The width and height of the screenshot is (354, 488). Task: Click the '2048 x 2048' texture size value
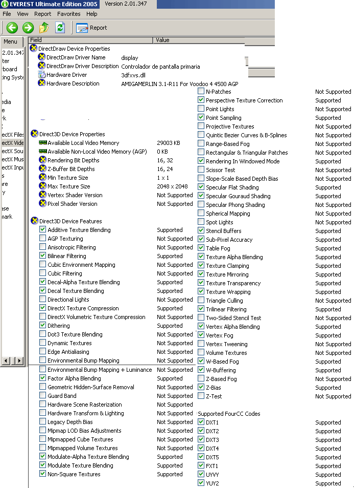coord(172,186)
